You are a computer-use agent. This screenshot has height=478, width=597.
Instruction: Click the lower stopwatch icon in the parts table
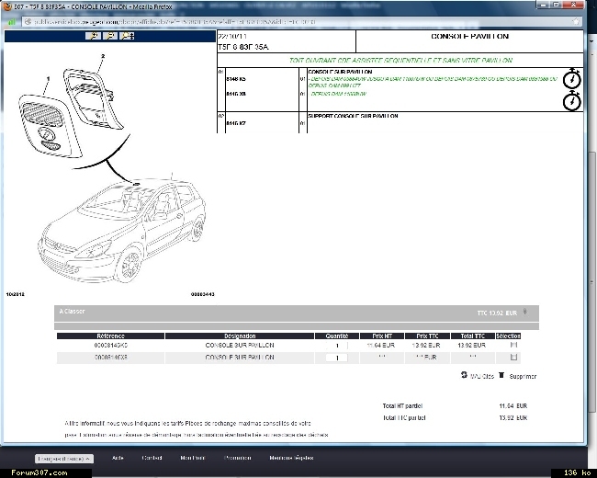[x=572, y=101]
